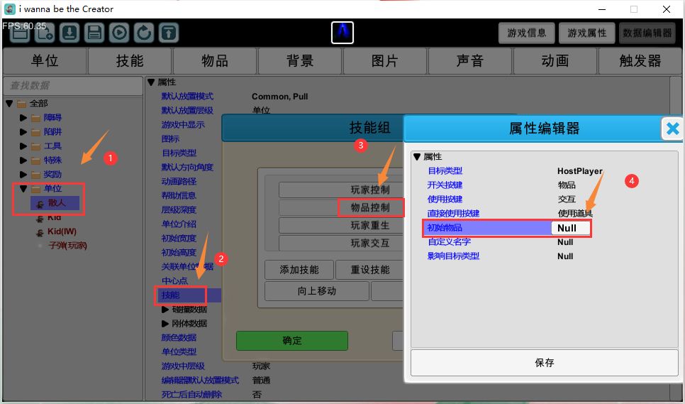Click the play test icon

coord(119,33)
